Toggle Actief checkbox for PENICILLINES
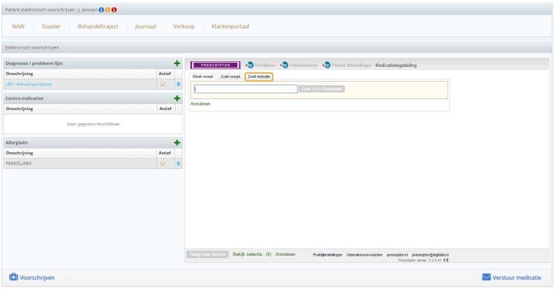Viewport: 556px width, 290px height. pyautogui.click(x=163, y=164)
